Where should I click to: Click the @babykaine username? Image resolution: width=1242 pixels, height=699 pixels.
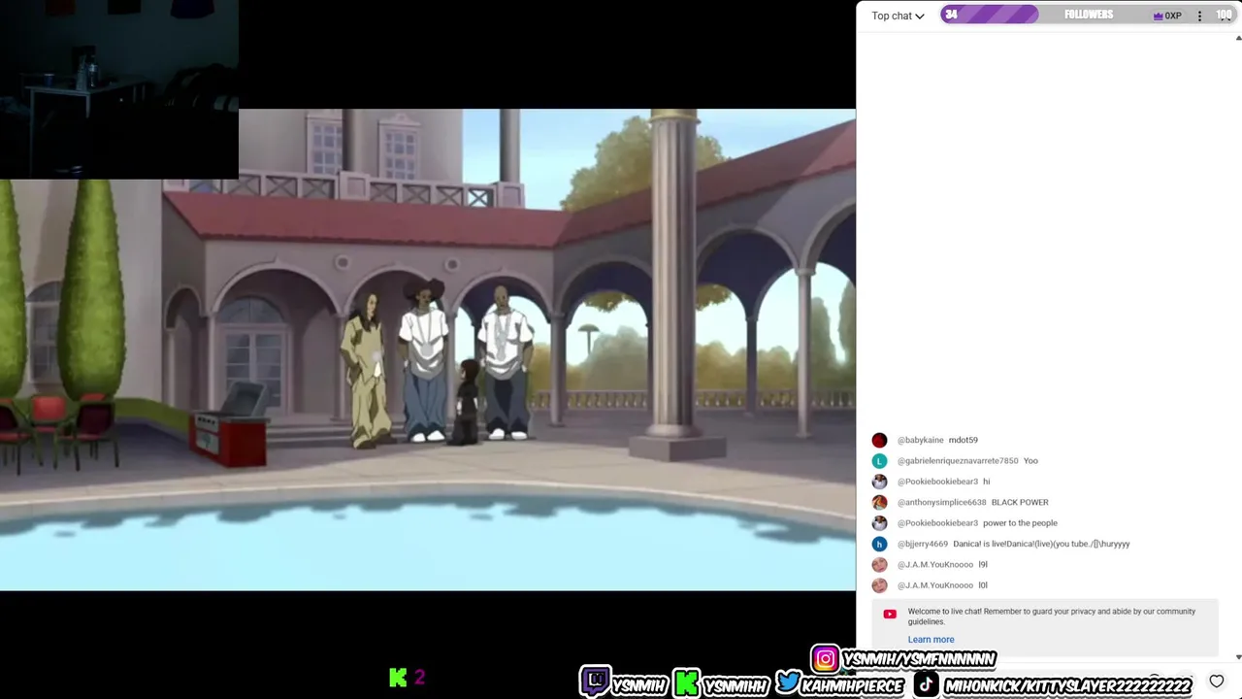point(920,440)
